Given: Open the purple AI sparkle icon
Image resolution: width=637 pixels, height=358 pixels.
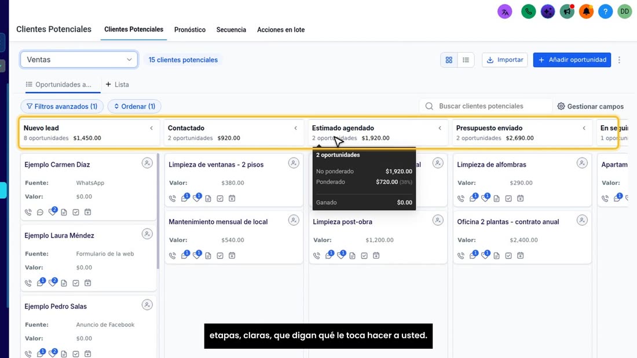Looking at the screenshot, I should tap(548, 12).
